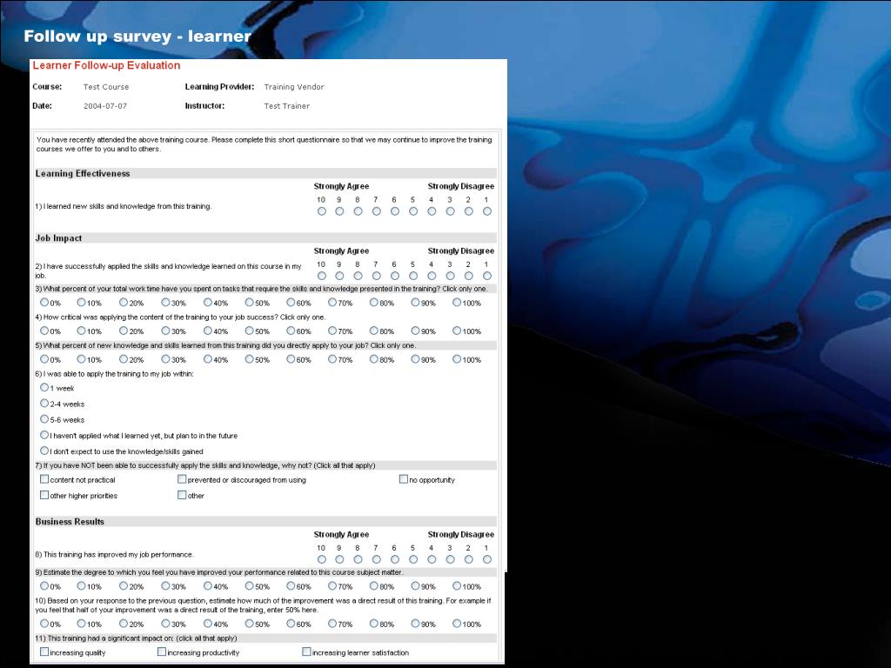Choose 60% for question 9 'Estimate the degree'
Image resolution: width=891 pixels, height=668 pixels.
click(x=291, y=585)
